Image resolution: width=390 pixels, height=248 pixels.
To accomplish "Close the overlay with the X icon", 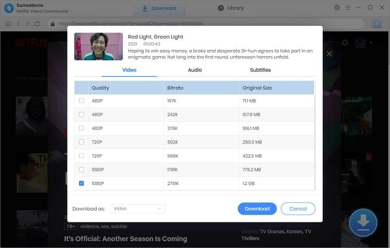I will [329, 54].
